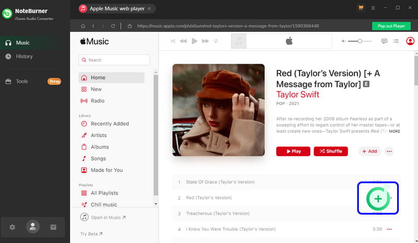The width and height of the screenshot is (418, 243).
Task: Open the shopping cart icon in title bar
Action: click(x=361, y=8)
